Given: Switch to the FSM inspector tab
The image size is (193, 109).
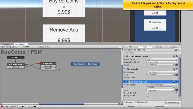Looking at the screenshot, I should click(x=131, y=47).
